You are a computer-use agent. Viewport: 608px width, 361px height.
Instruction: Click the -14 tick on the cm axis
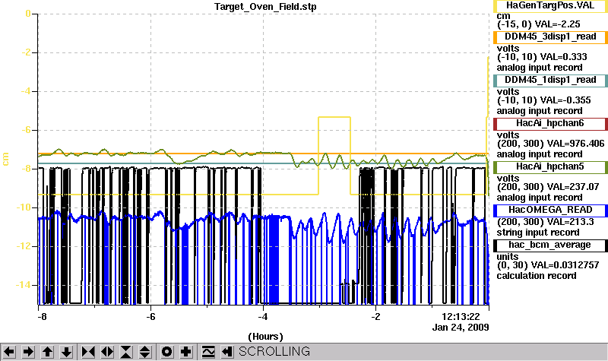coord(23,285)
